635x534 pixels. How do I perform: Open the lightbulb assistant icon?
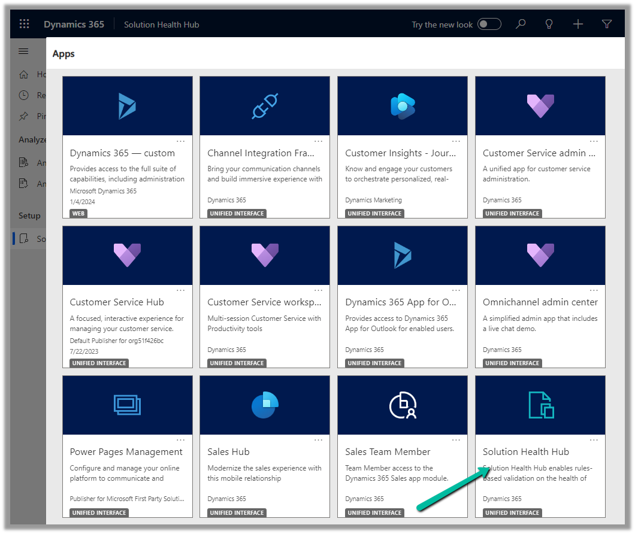tap(549, 25)
